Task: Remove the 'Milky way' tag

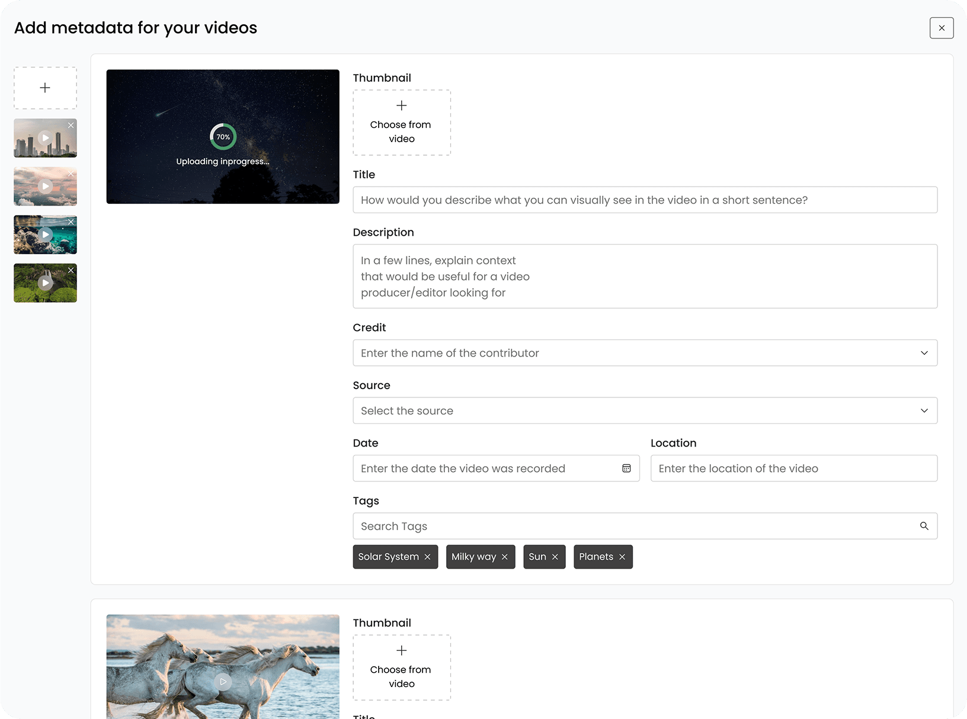Action: [x=505, y=557]
